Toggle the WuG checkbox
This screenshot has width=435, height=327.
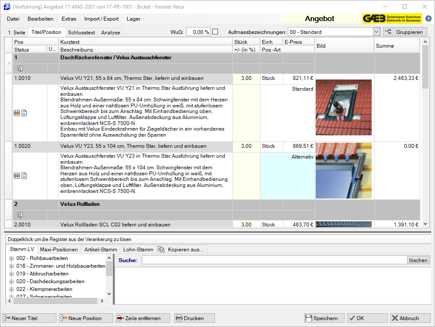coord(215,32)
